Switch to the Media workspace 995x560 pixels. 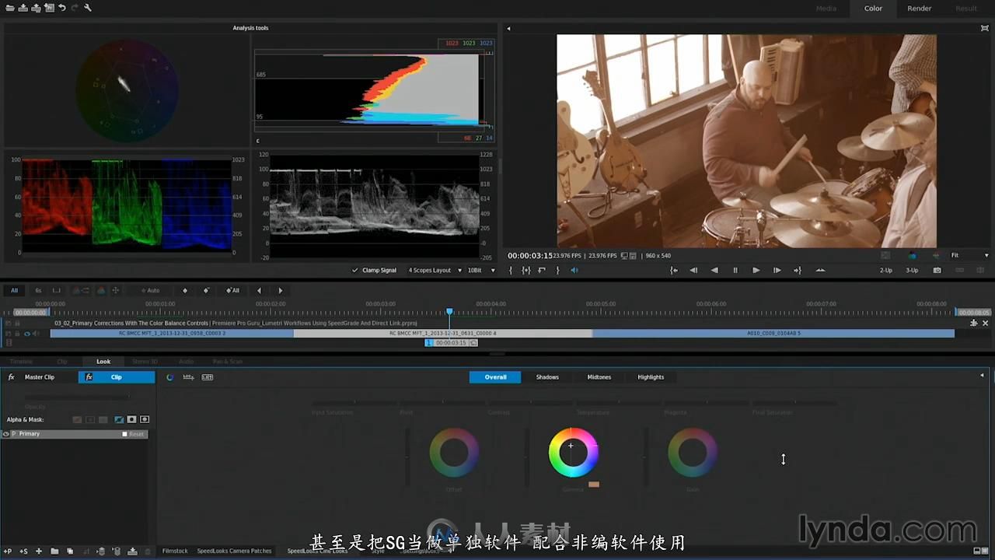tap(826, 8)
